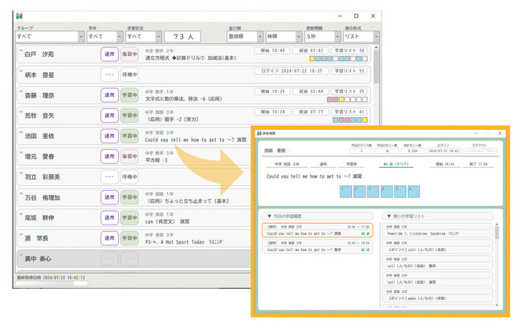Image resolution: width=522 pixels, height=328 pixels.
Task: Click 通常 button in 池田 亜依 row
Action: (109, 136)
